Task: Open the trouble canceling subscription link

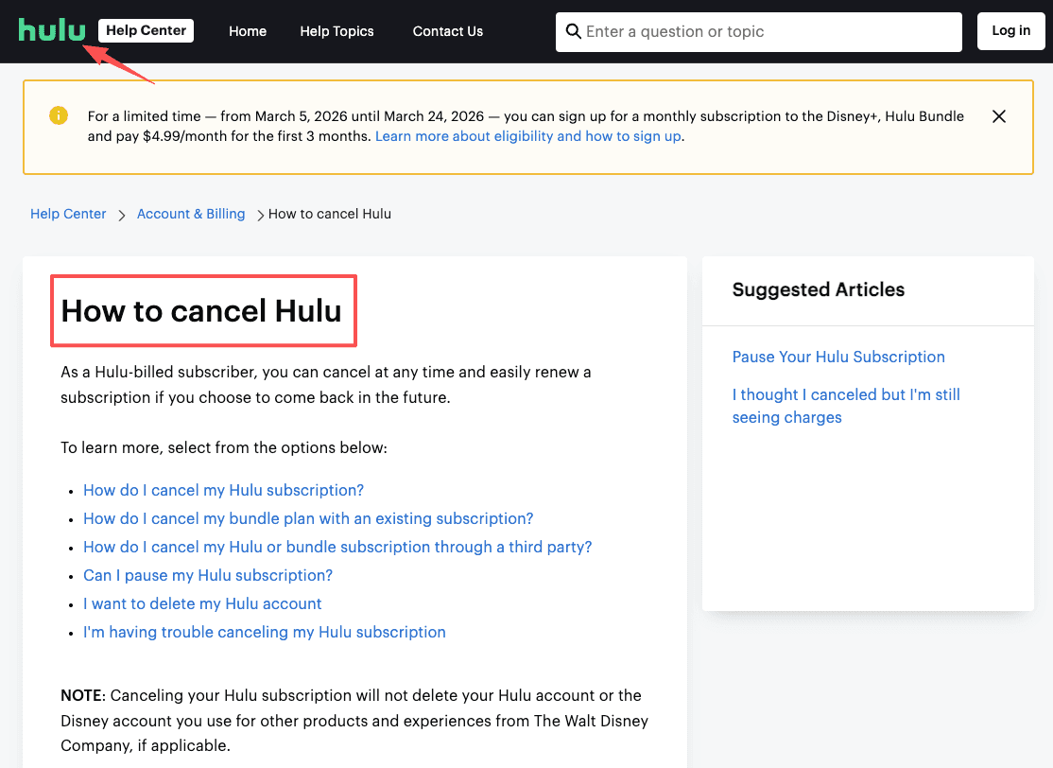Action: click(x=265, y=632)
